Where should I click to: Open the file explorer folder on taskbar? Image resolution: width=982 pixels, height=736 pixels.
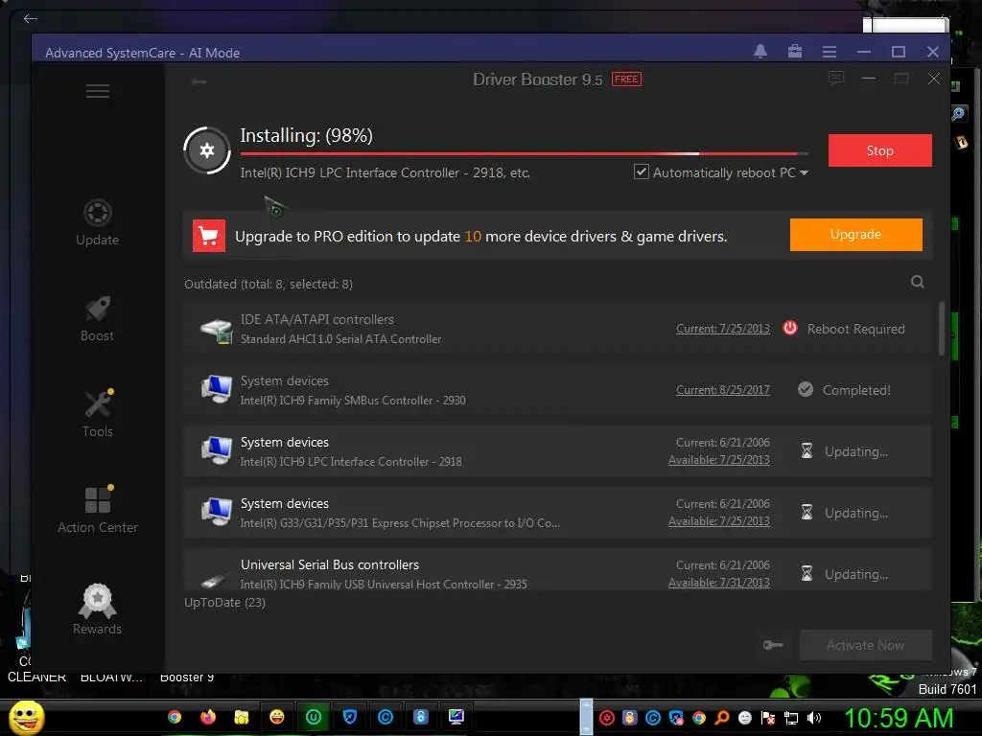(241, 717)
